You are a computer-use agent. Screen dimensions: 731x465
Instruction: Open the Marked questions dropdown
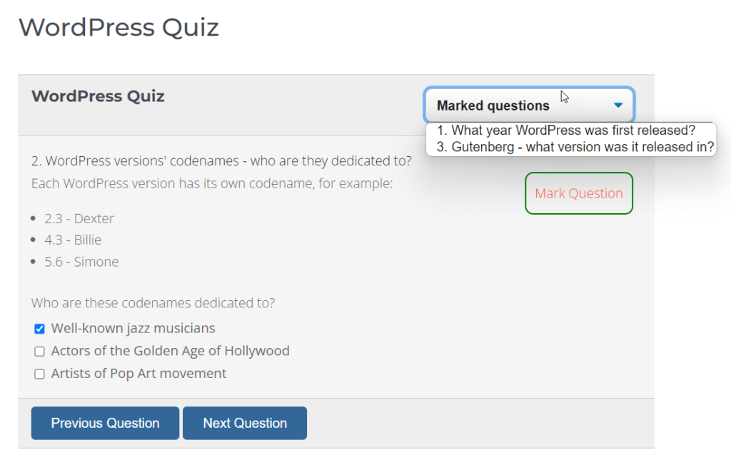528,106
